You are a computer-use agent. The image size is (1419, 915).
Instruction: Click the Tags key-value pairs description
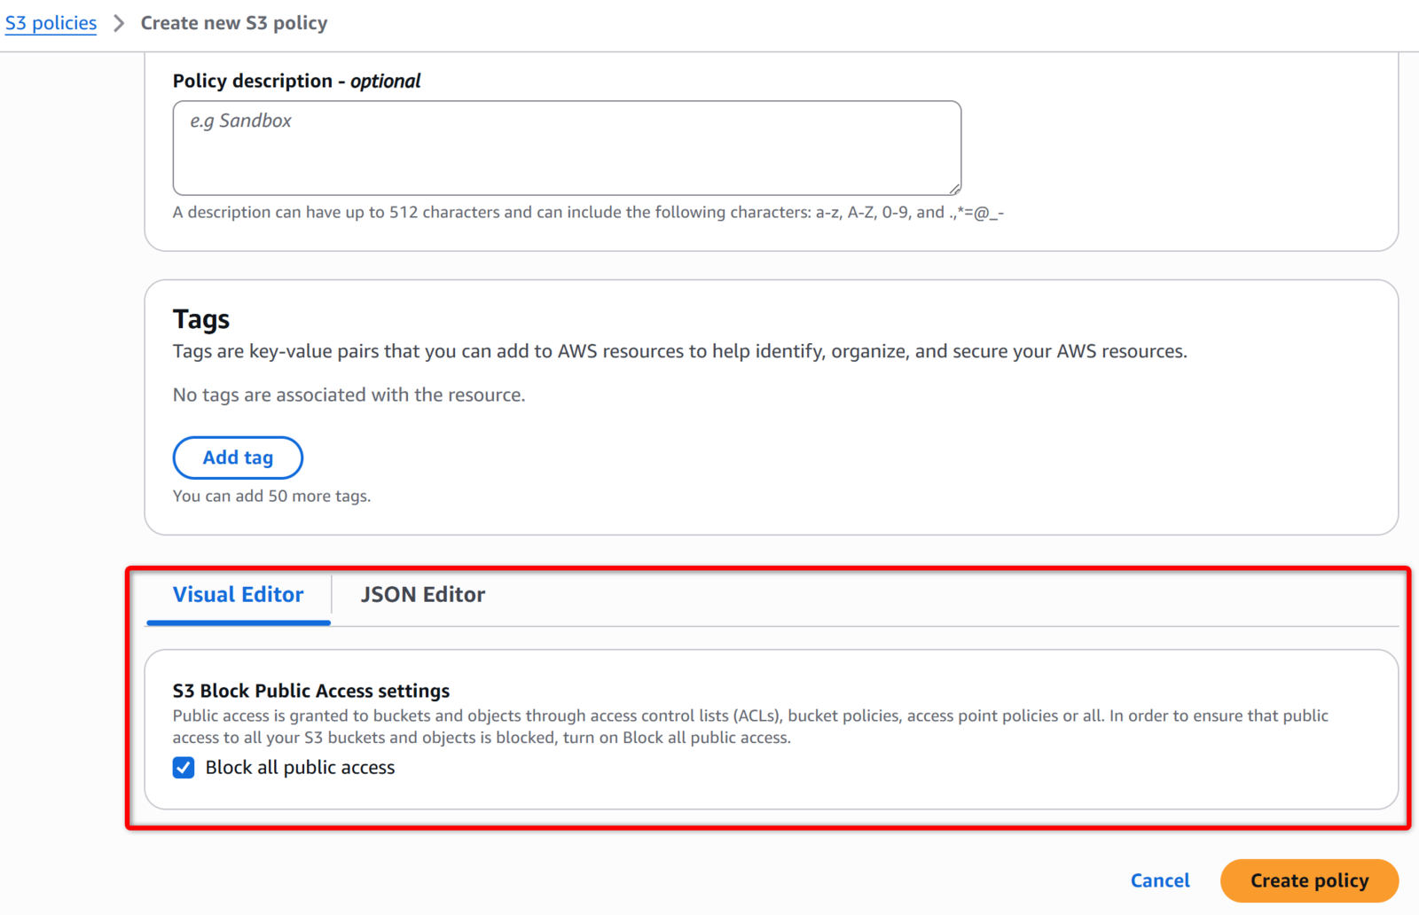point(679,351)
